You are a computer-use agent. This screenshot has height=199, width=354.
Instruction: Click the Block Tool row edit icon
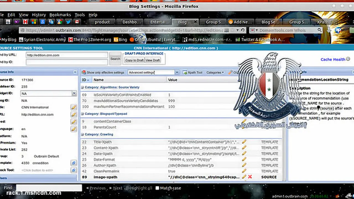(74, 170)
